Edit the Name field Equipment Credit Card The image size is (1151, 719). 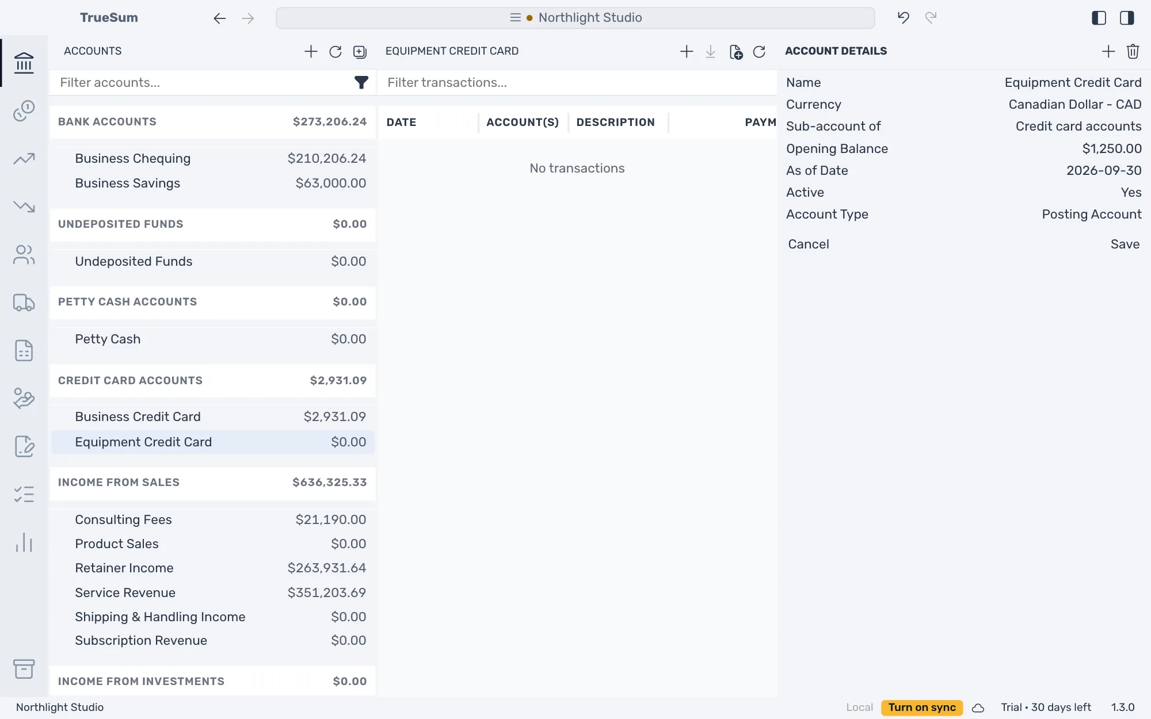pos(1073,83)
